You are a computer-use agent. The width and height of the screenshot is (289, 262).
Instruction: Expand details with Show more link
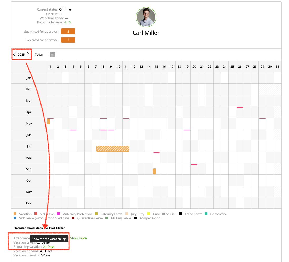pyautogui.click(x=78, y=238)
